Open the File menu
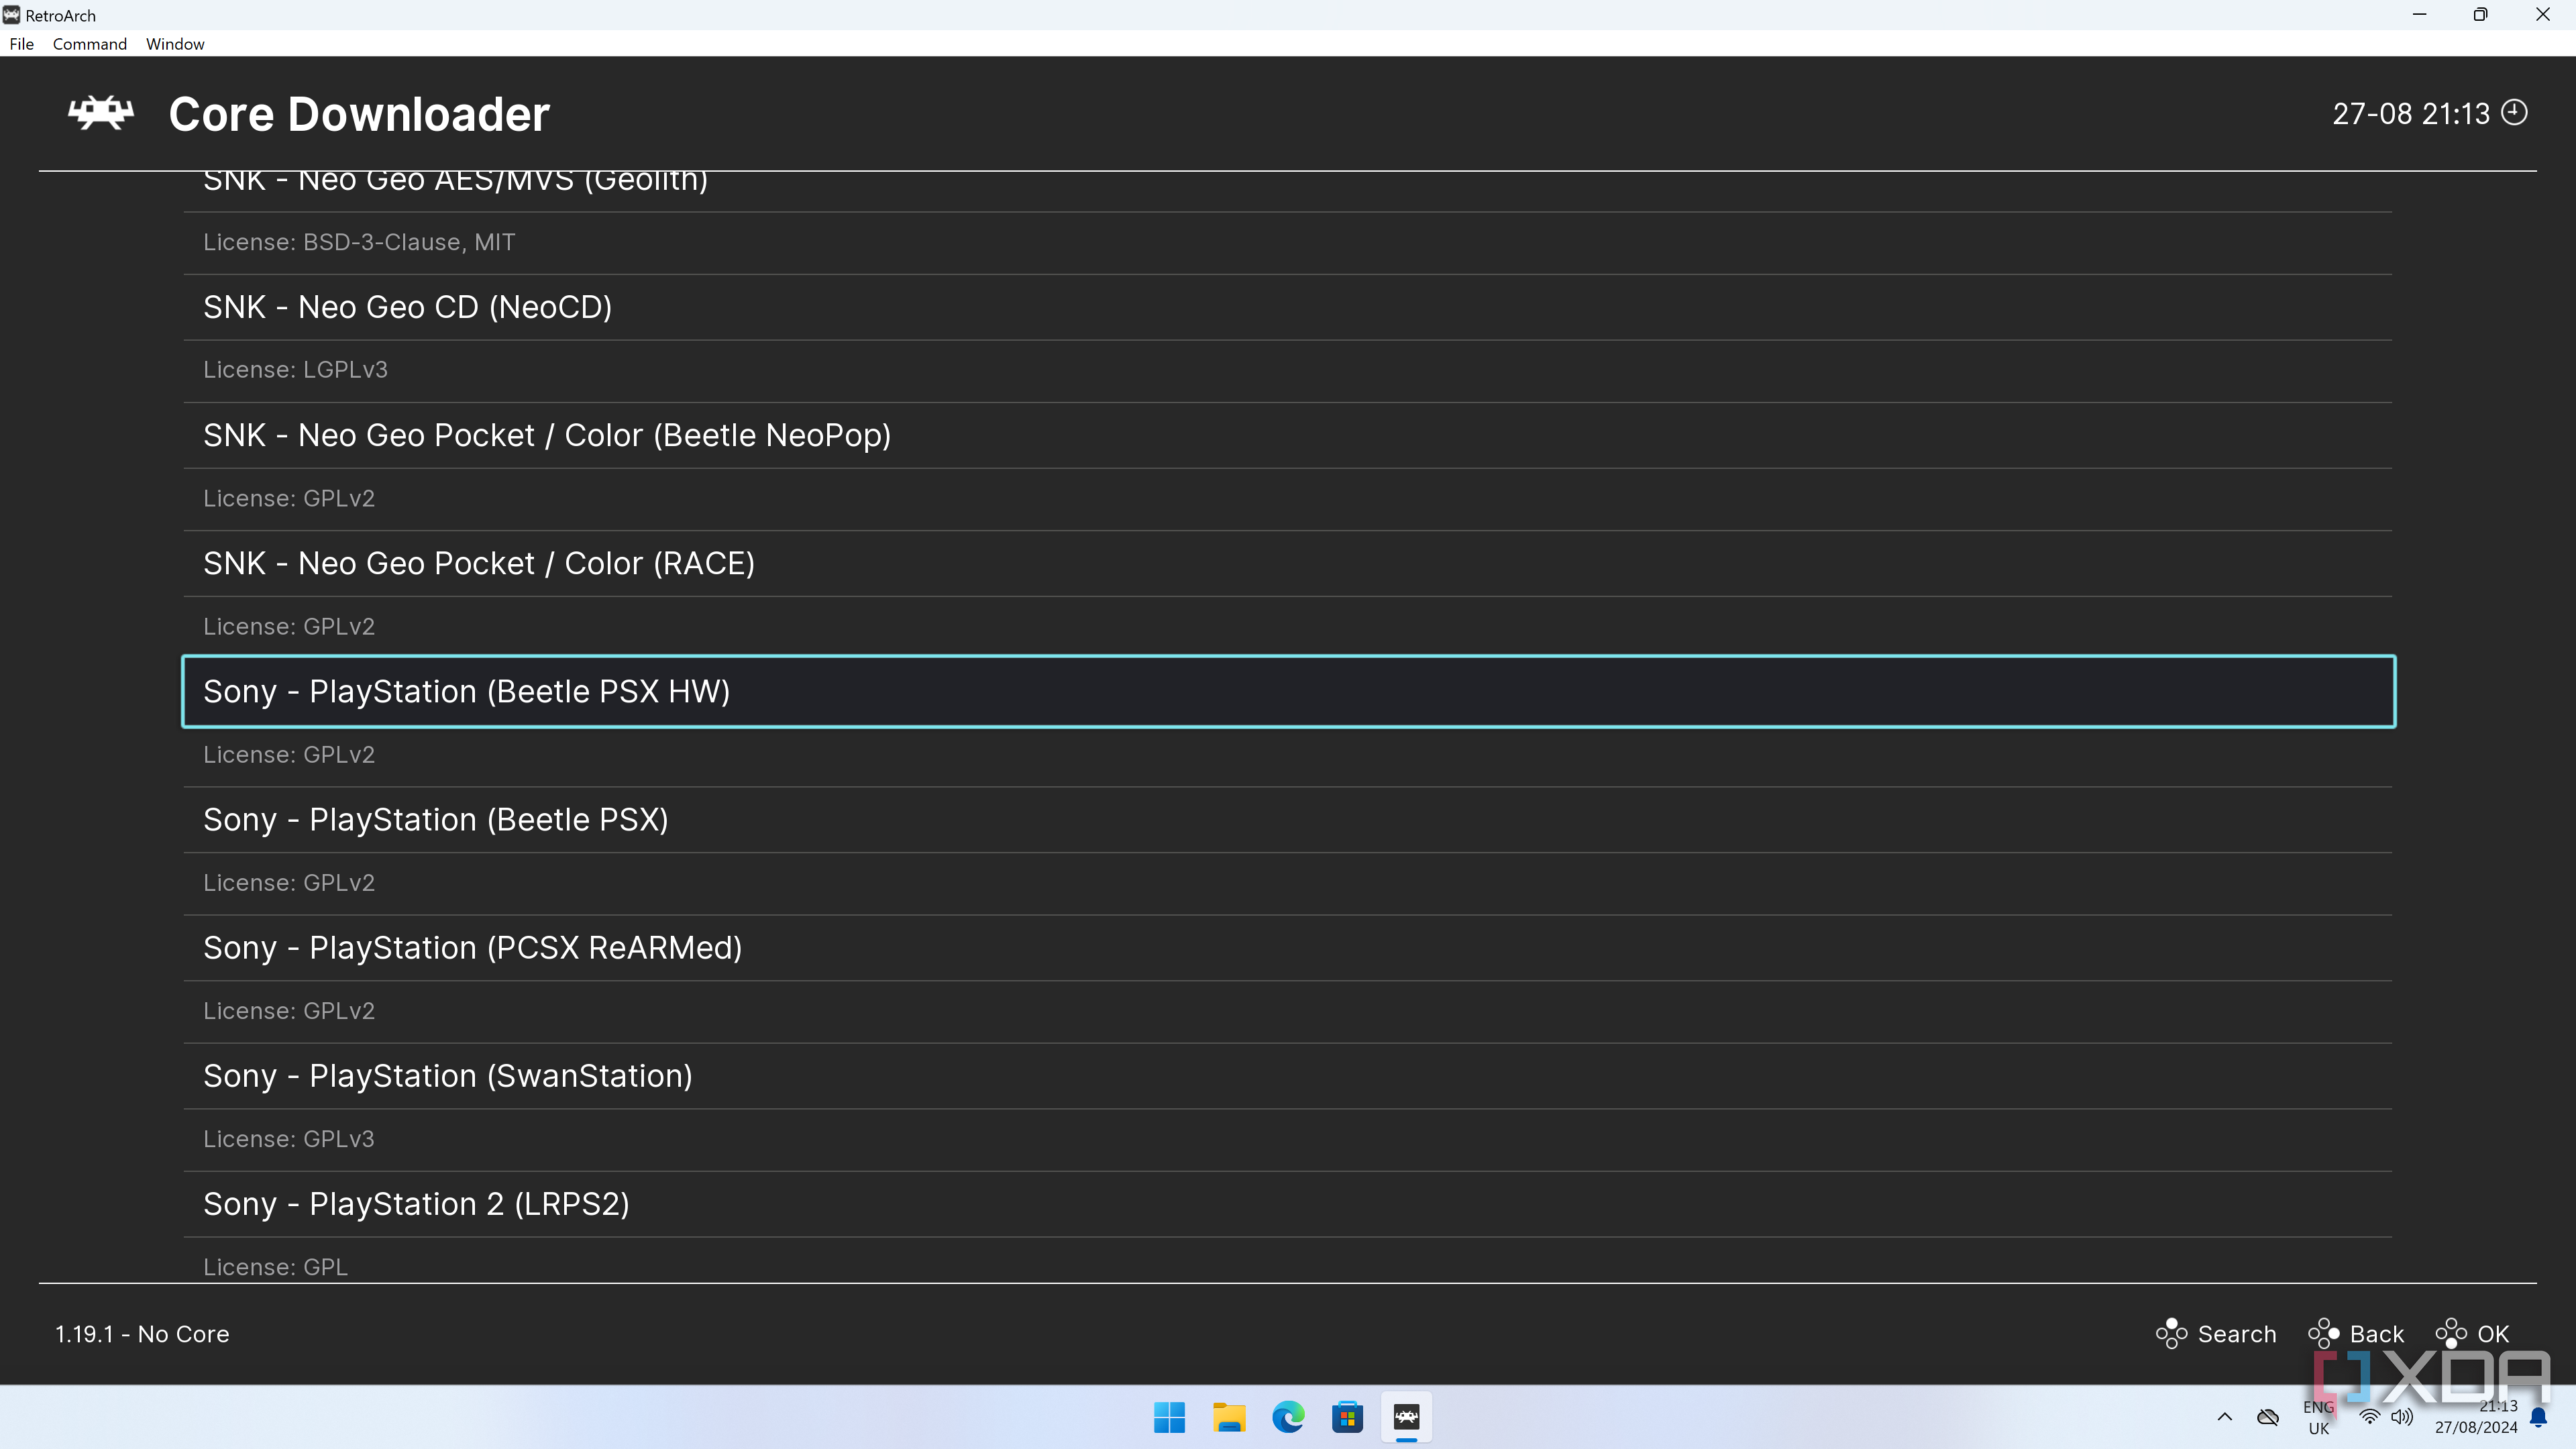 click(x=22, y=44)
